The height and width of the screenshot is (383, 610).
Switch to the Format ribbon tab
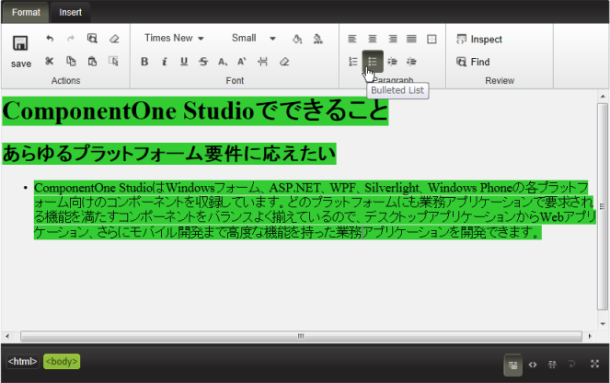26,13
